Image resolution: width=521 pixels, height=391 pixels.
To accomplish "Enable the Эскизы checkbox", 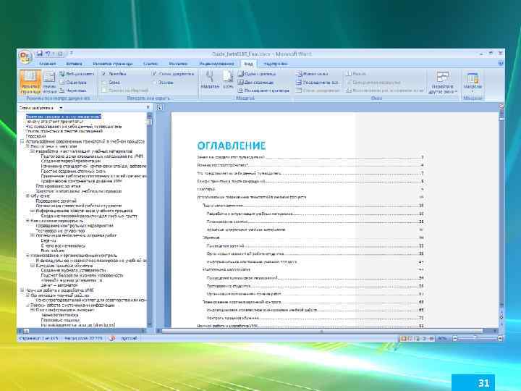I will 163,82.
